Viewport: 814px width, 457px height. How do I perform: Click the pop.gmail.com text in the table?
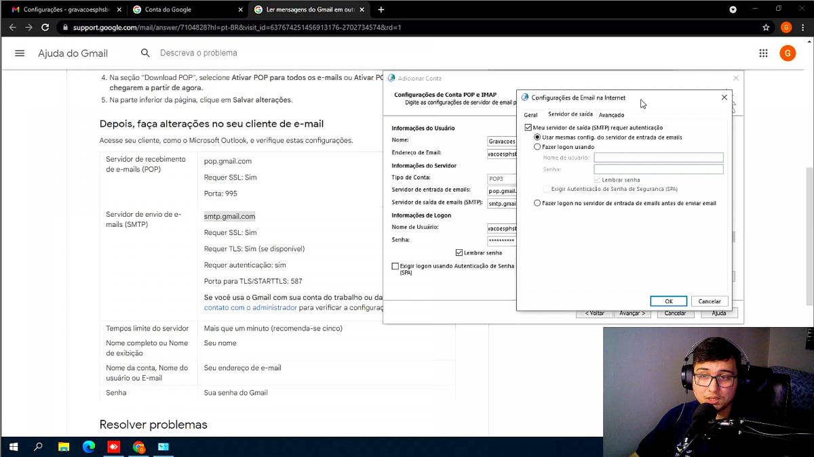point(228,161)
